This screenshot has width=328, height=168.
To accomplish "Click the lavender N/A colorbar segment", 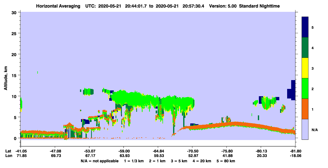I will [305, 129].
